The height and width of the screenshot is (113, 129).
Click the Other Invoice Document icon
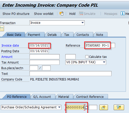pos(61,14)
